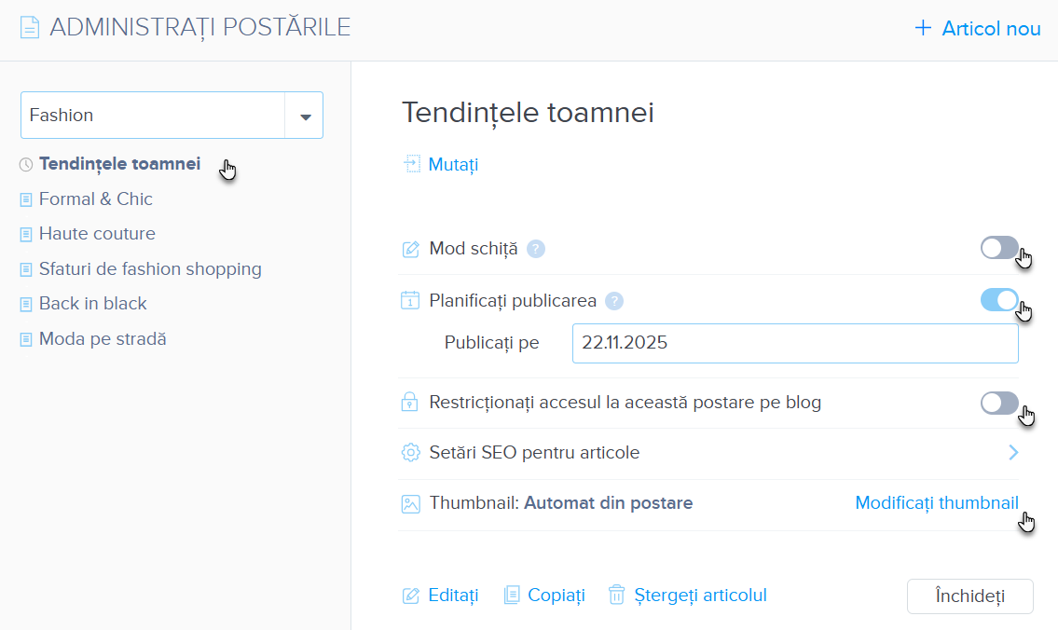Image resolution: width=1058 pixels, height=630 pixels.
Task: Click the Copiați documents icon
Action: tap(511, 596)
